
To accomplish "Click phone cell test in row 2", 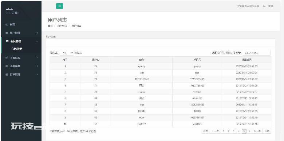I will point(197,73).
